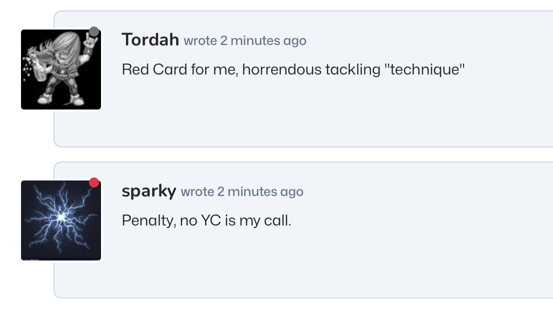Click Tordah's gray offline status dot

[x=94, y=32]
